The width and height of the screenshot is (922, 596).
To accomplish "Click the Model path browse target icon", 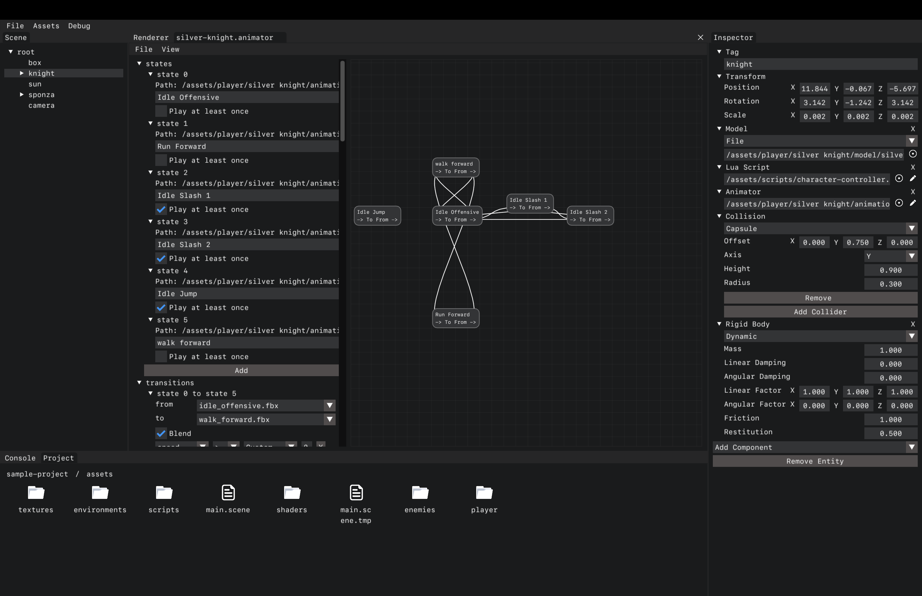I will pos(913,154).
